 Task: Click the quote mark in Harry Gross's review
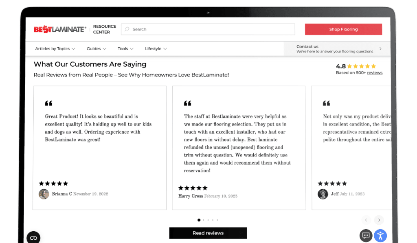pyautogui.click(x=187, y=103)
